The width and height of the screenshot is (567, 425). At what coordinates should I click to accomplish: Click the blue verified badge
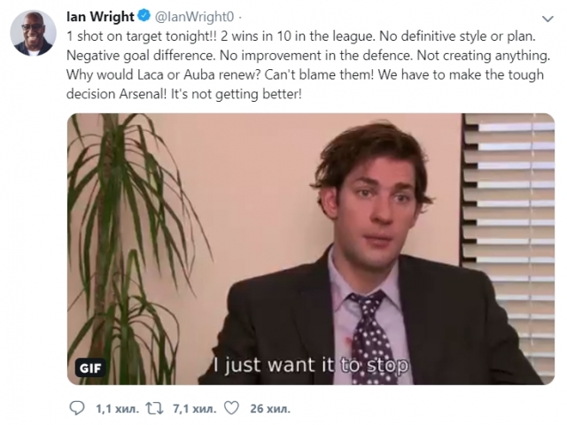[x=144, y=16]
